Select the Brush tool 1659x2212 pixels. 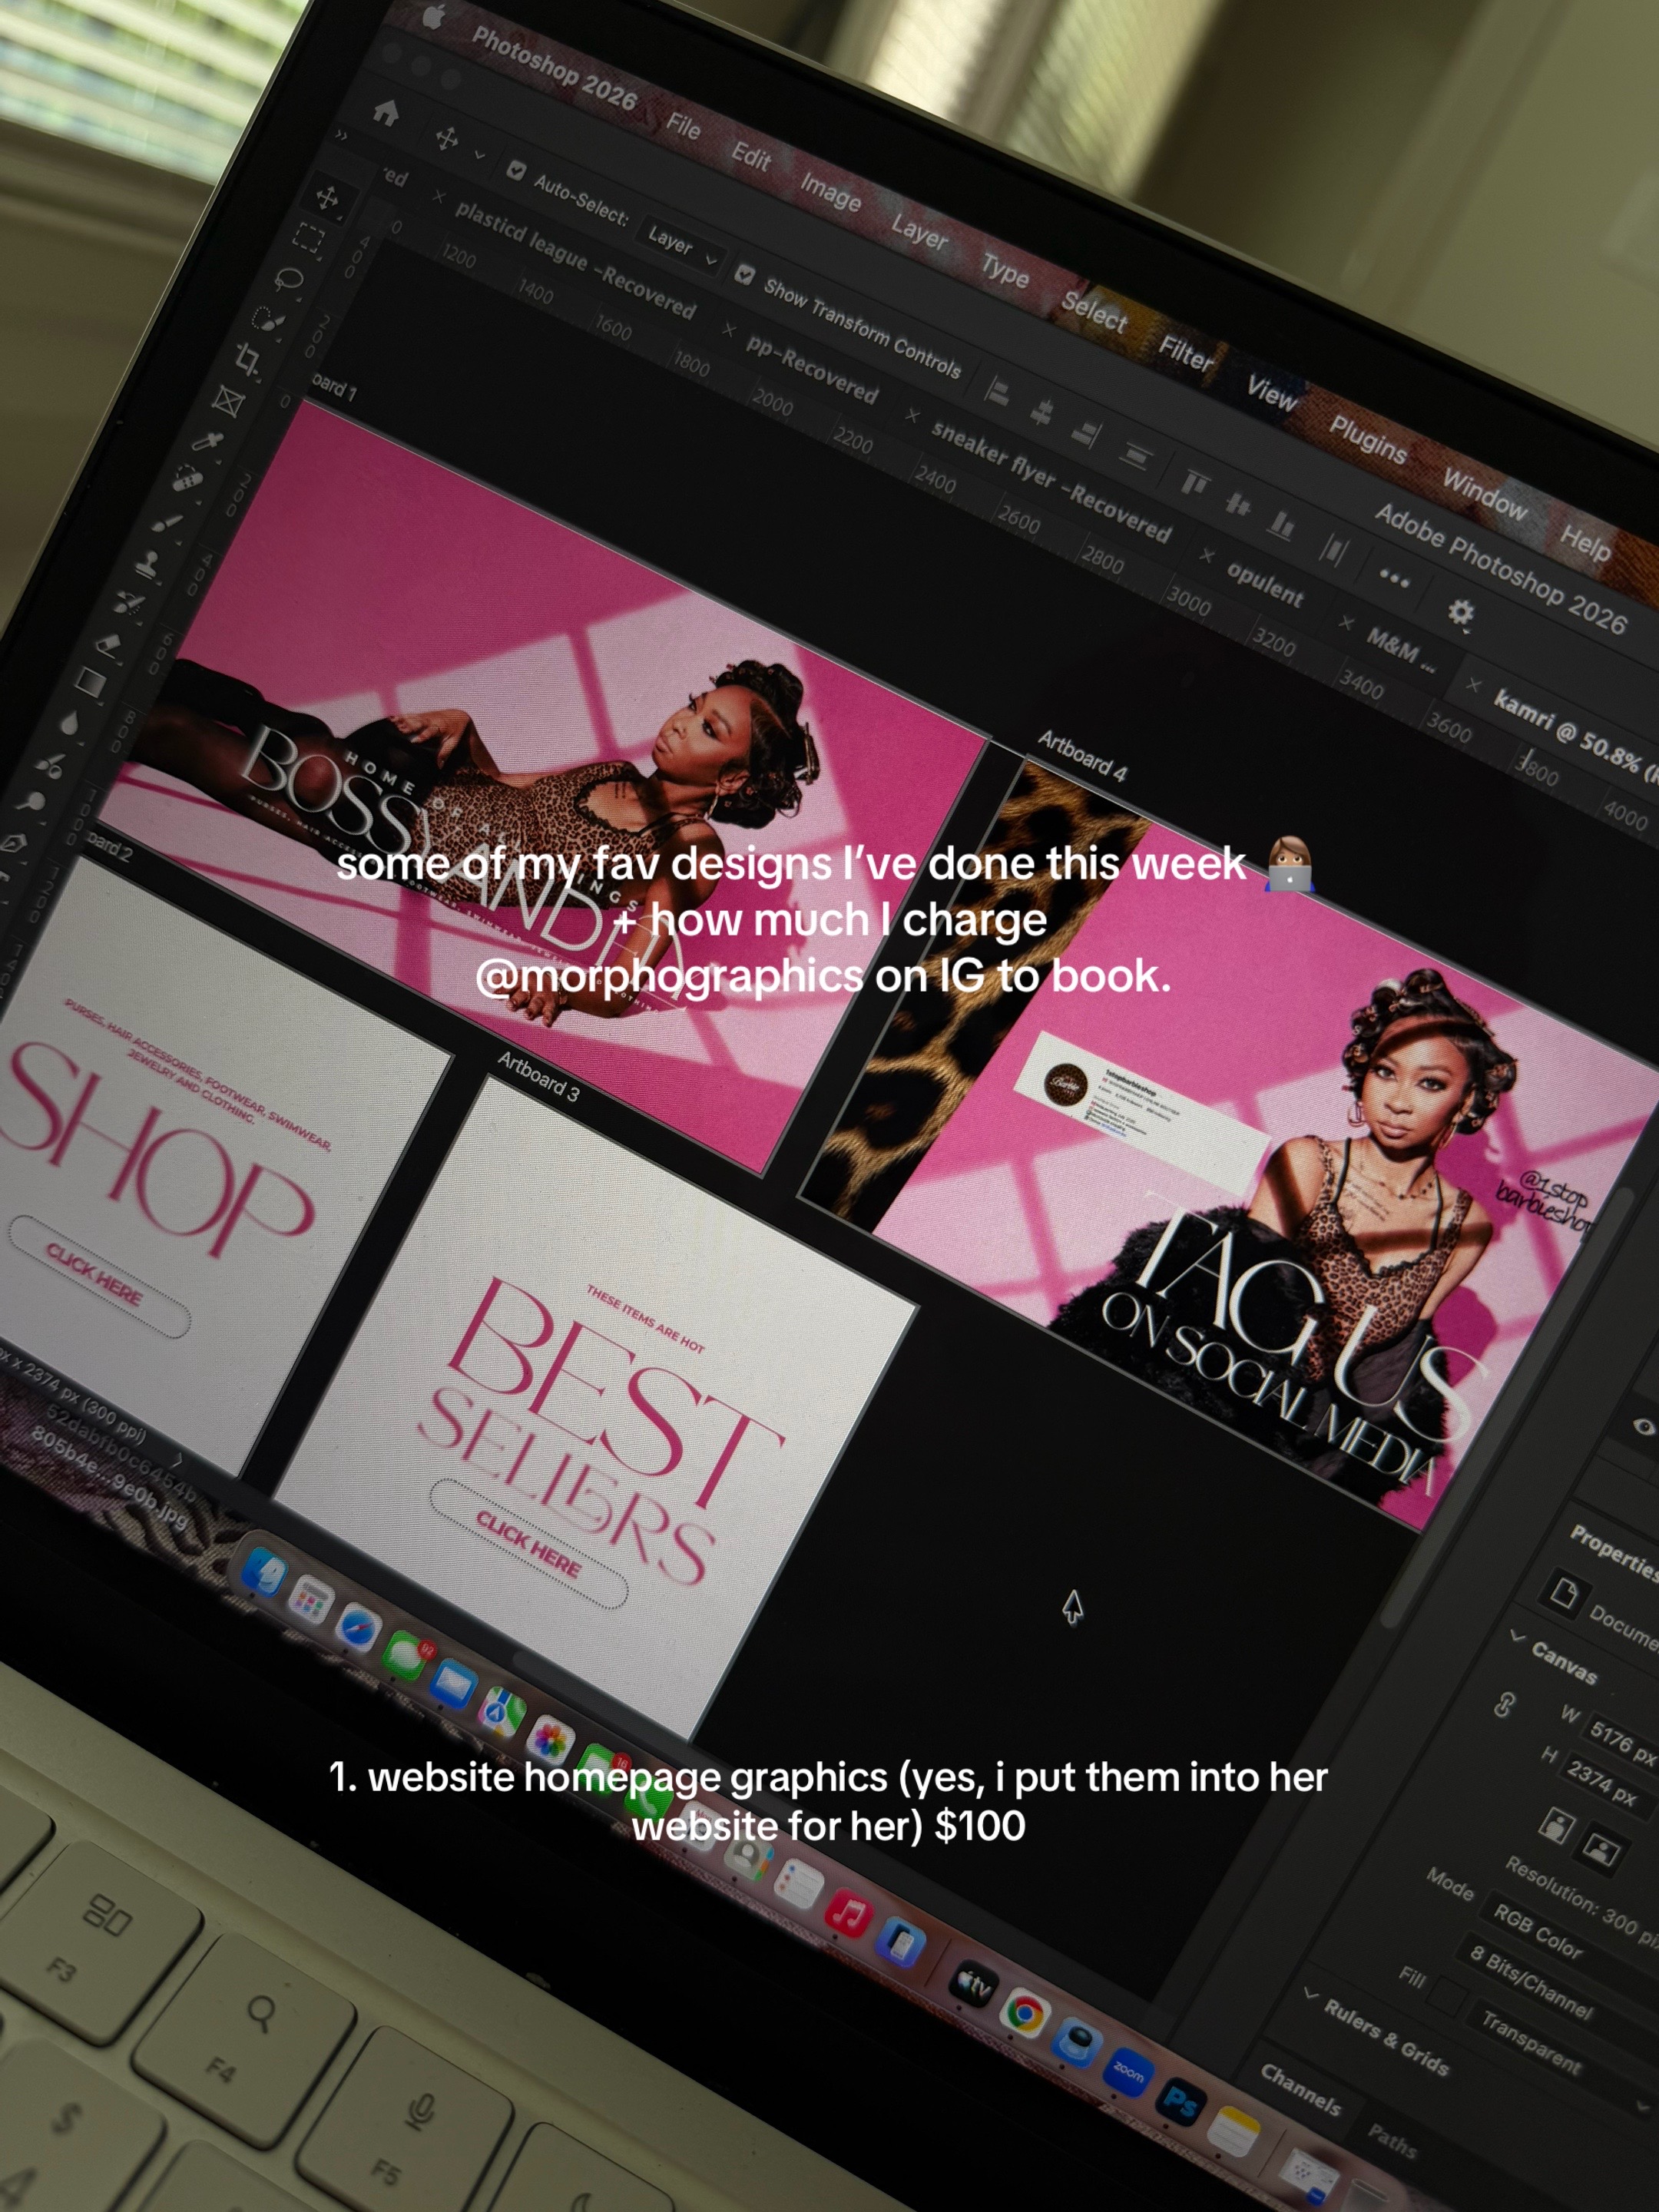point(168,522)
